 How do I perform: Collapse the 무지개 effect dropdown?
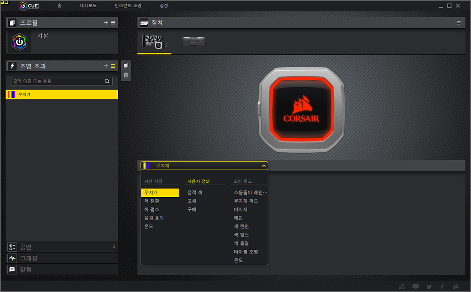click(264, 166)
